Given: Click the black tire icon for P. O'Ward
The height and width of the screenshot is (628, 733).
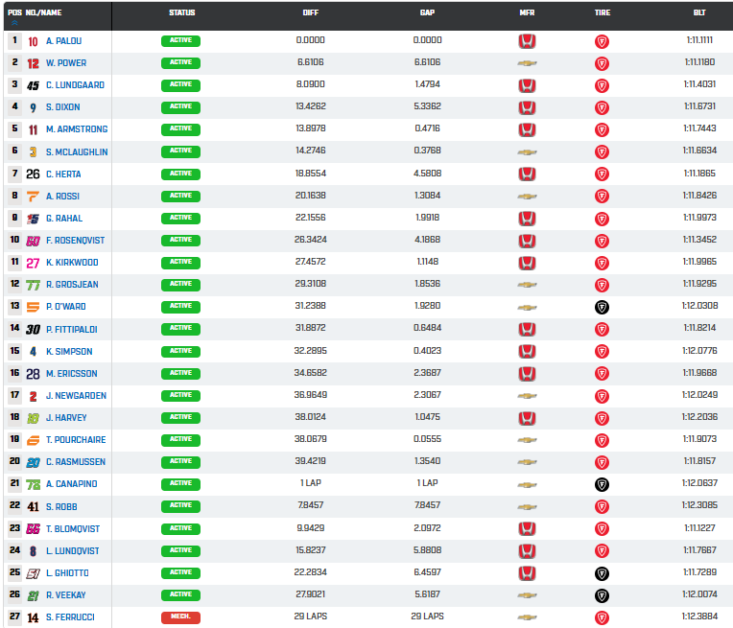Looking at the screenshot, I should 602,307.
